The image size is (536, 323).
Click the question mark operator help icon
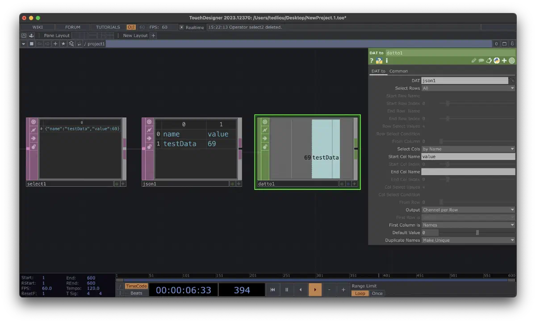[372, 61]
